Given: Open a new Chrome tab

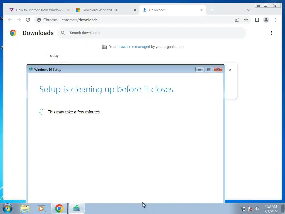Looking at the screenshot, I should [x=212, y=10].
